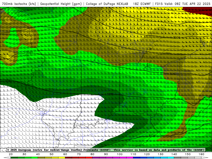Click the 3000 height contour label
The height and width of the screenshot is (159, 212).
pos(176,37)
